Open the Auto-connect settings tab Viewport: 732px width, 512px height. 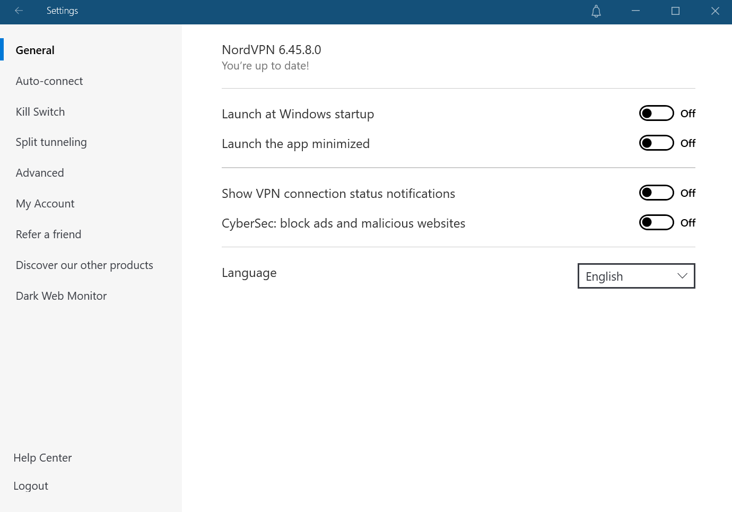click(x=49, y=81)
